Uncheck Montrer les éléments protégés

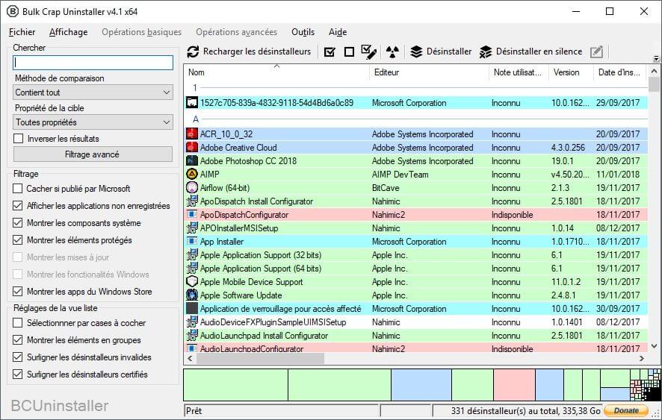[17, 240]
